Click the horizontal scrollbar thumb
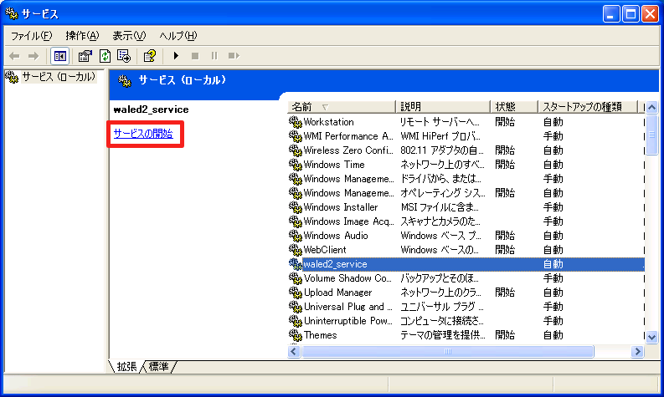The height and width of the screenshot is (397, 664). [x=448, y=351]
